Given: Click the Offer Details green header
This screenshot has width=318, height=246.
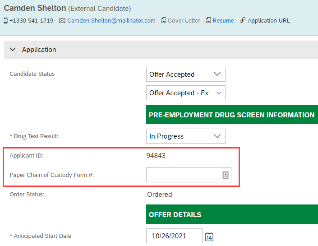Looking at the screenshot, I should click(232, 214).
